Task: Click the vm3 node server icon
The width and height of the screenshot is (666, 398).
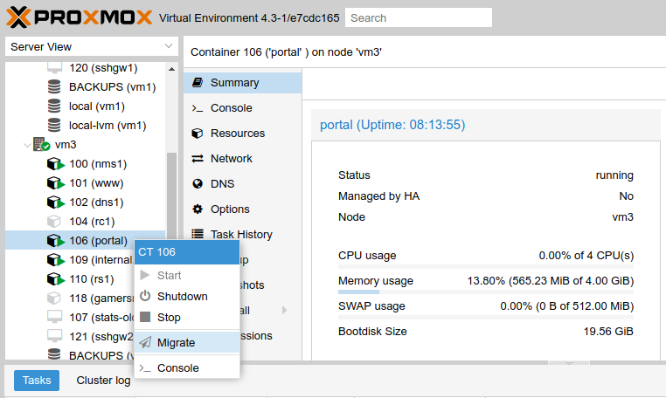Action: (x=41, y=144)
